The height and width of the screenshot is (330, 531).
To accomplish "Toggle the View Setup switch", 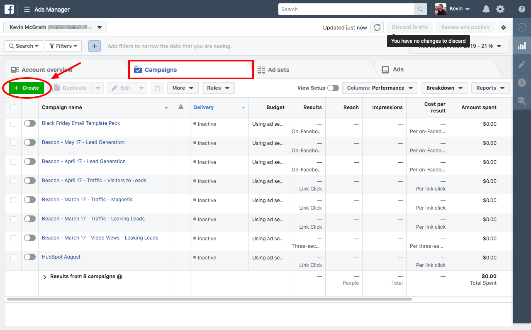I will pyautogui.click(x=333, y=88).
